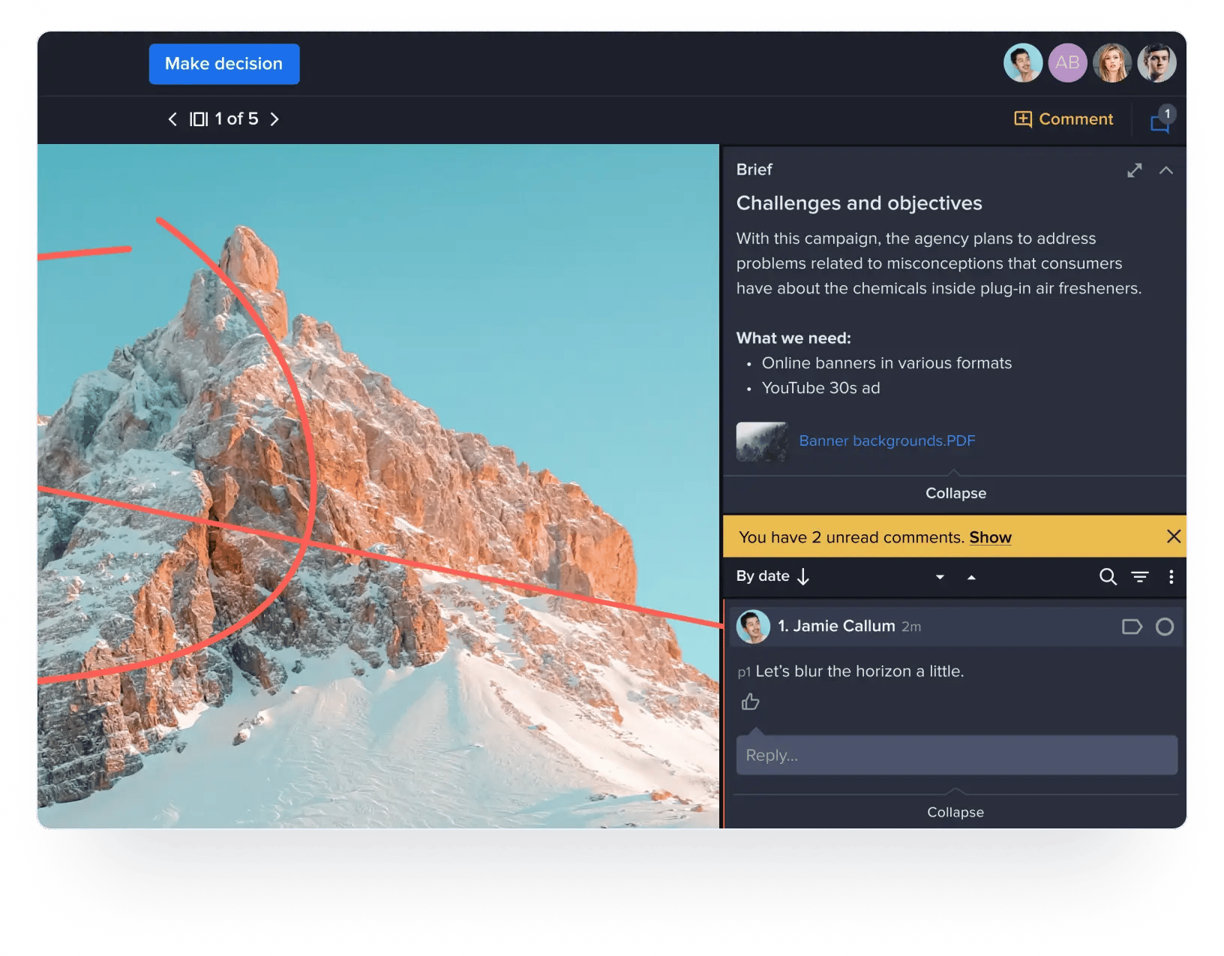The height and width of the screenshot is (956, 1224).
Task: Click the Reply input field
Action: 956,755
